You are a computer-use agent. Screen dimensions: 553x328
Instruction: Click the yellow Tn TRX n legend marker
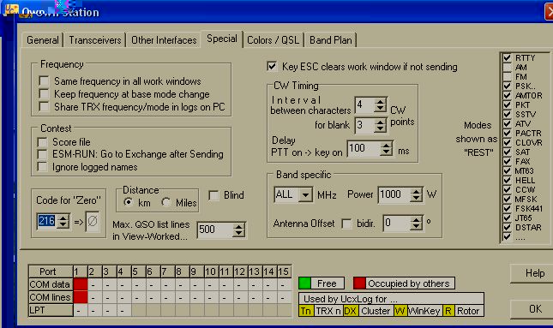306,311
